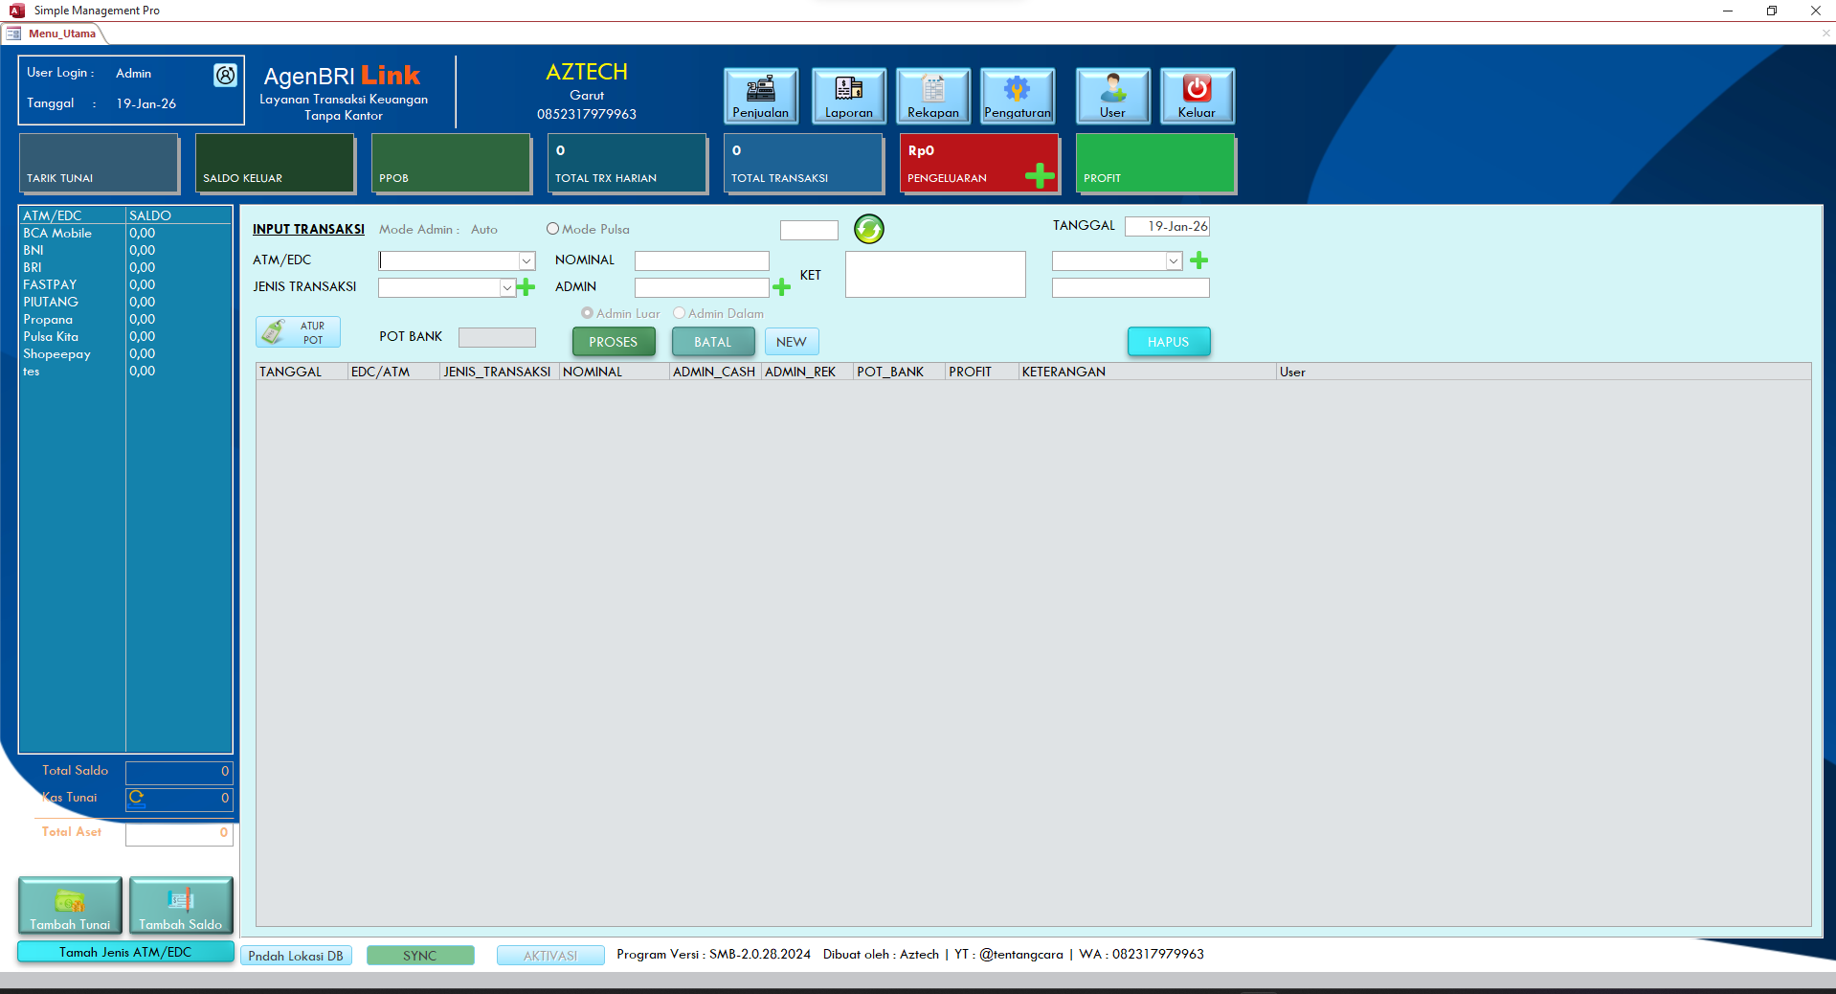Click the ATUR POT calculator icon
Screen dimensions: 1836x994
tap(273, 331)
